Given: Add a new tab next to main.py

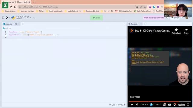Looking at the screenshot, I should click(23, 24).
